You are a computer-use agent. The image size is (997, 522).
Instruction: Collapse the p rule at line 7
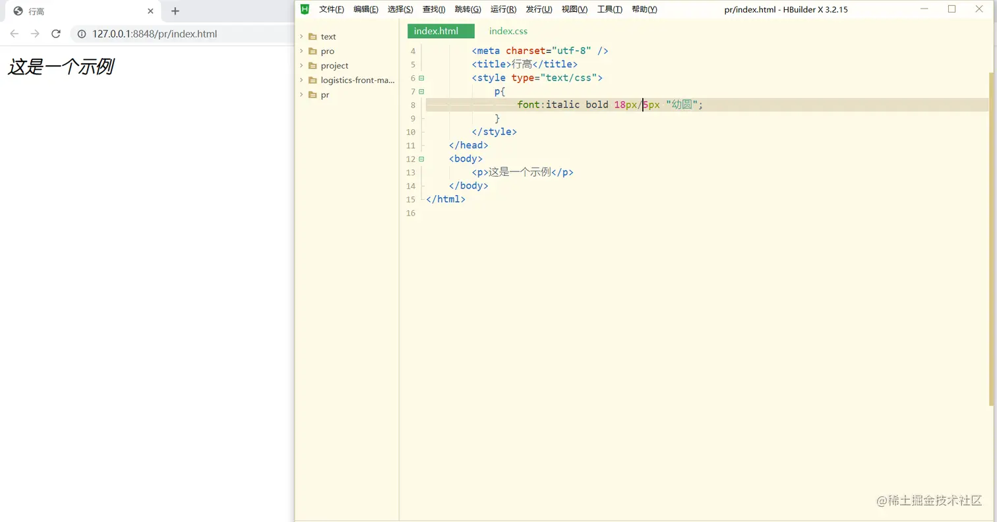(421, 92)
